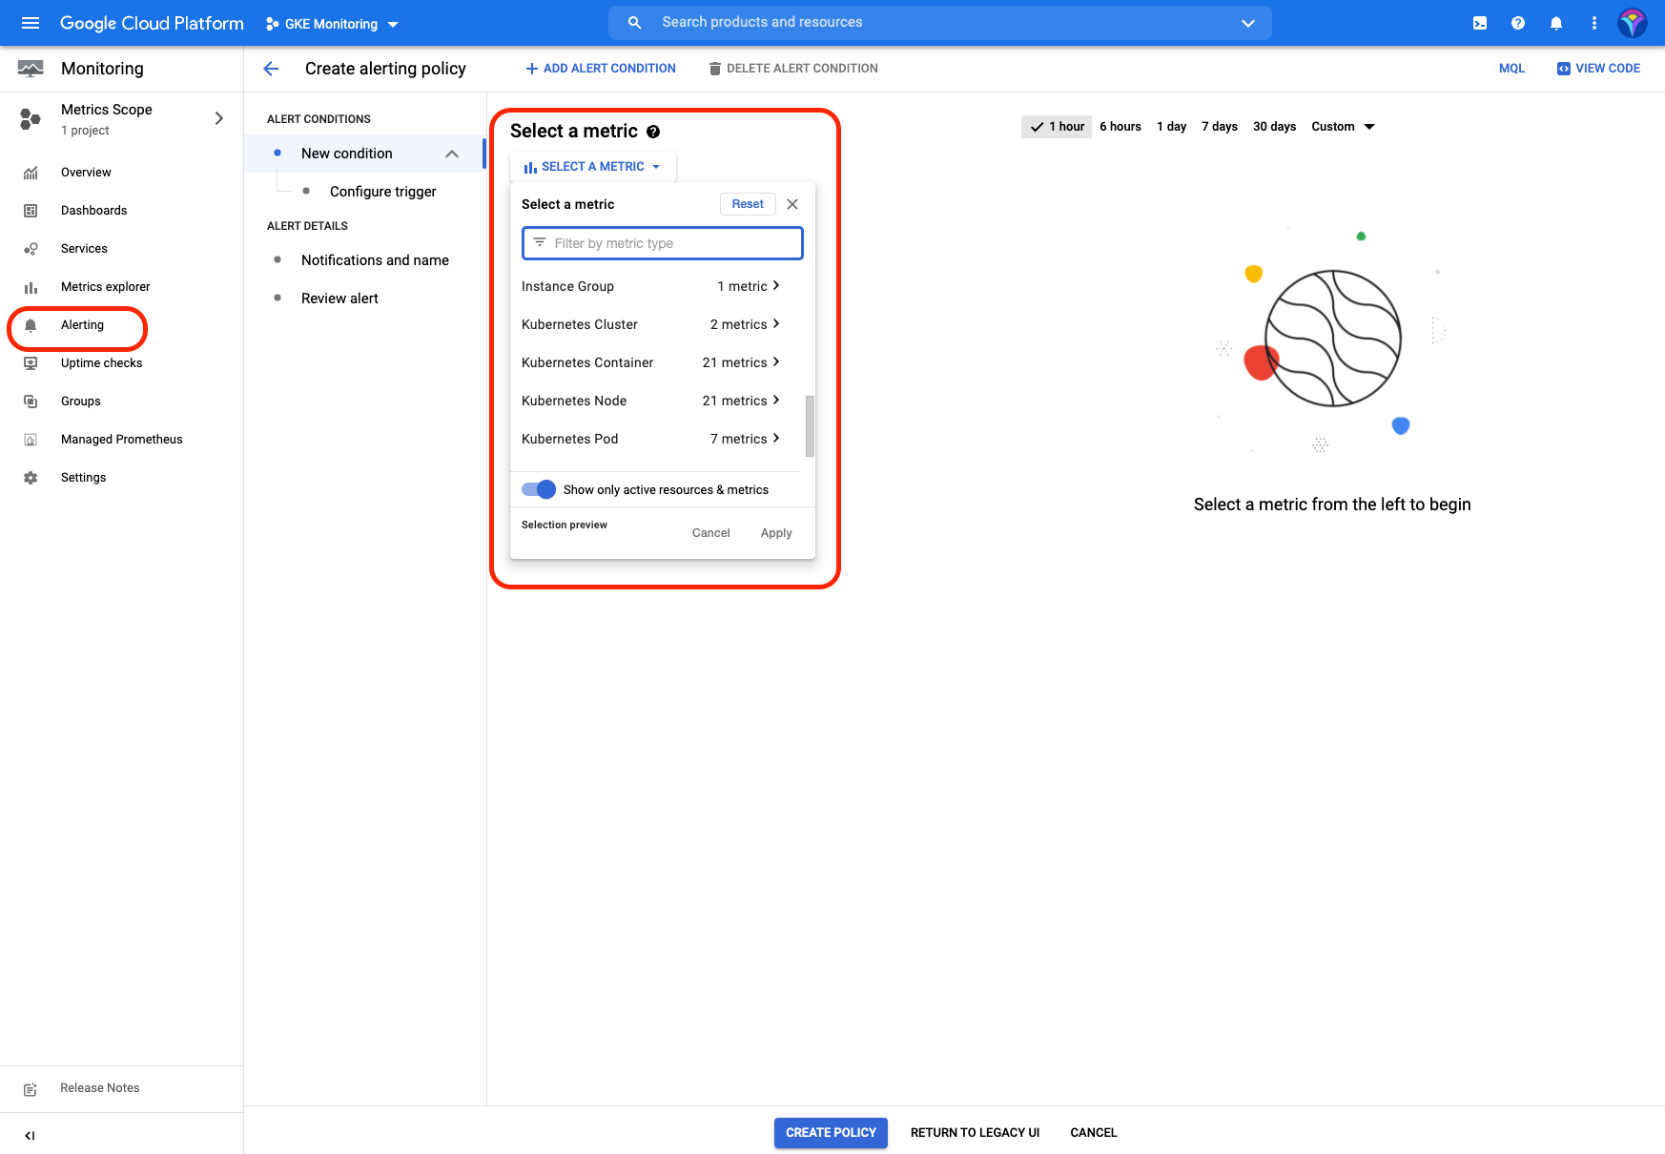Viewport: 1665px width, 1154px height.
Task: Click the Uptime checks monitor icon
Action: pos(31,363)
